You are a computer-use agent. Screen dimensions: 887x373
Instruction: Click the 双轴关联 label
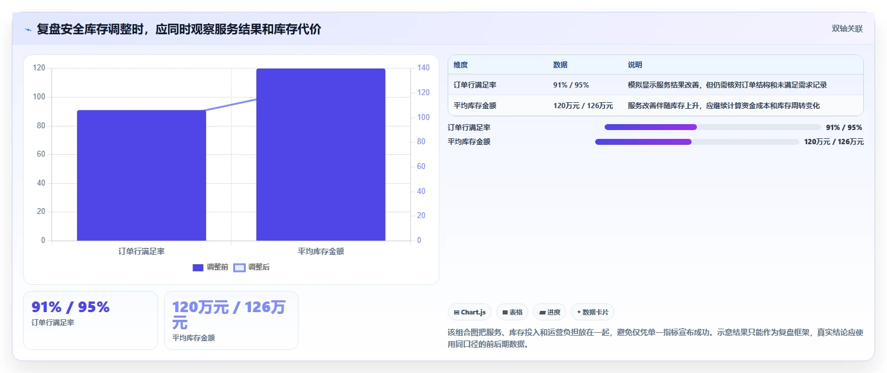tap(847, 29)
